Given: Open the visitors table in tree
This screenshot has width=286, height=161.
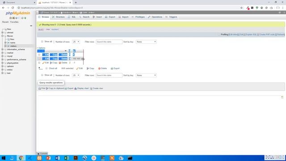Looking at the screenshot, I should click(13, 46).
